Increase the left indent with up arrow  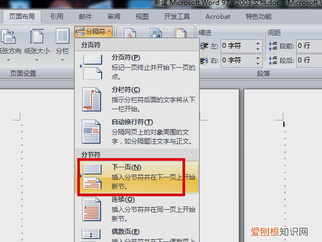click(258, 43)
